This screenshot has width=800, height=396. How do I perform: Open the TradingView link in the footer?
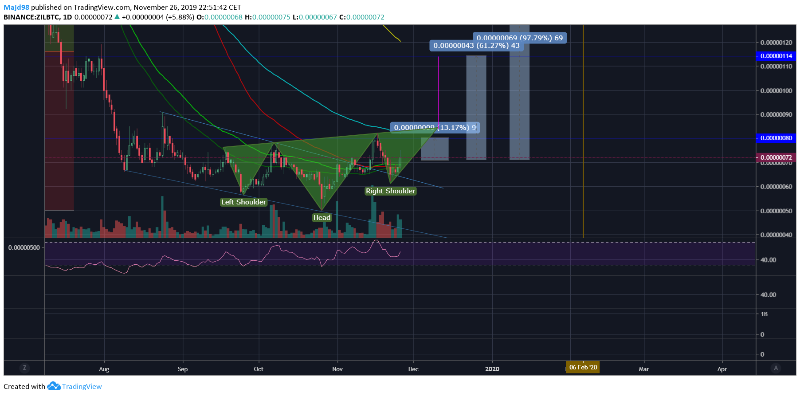82,386
